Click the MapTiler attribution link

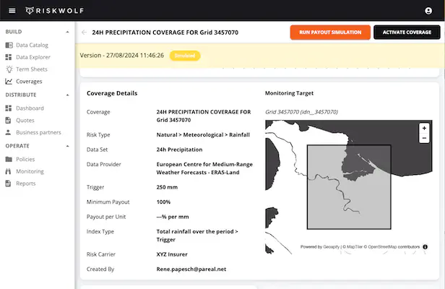(355, 246)
